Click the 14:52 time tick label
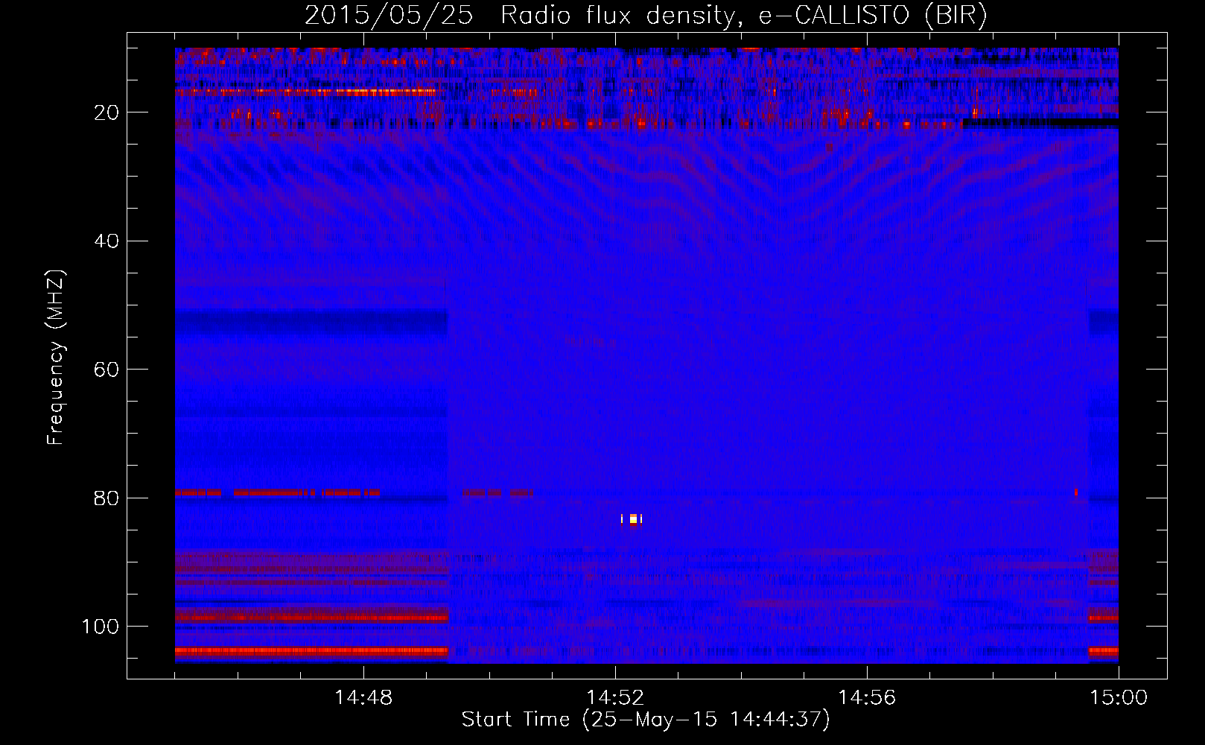1205x745 pixels. coord(615,698)
